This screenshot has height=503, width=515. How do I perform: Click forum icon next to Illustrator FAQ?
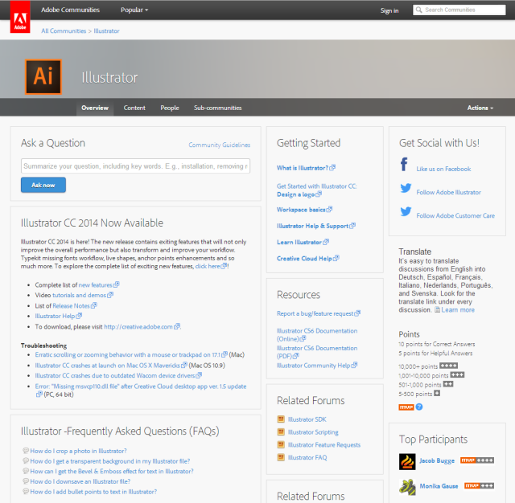coord(281,456)
